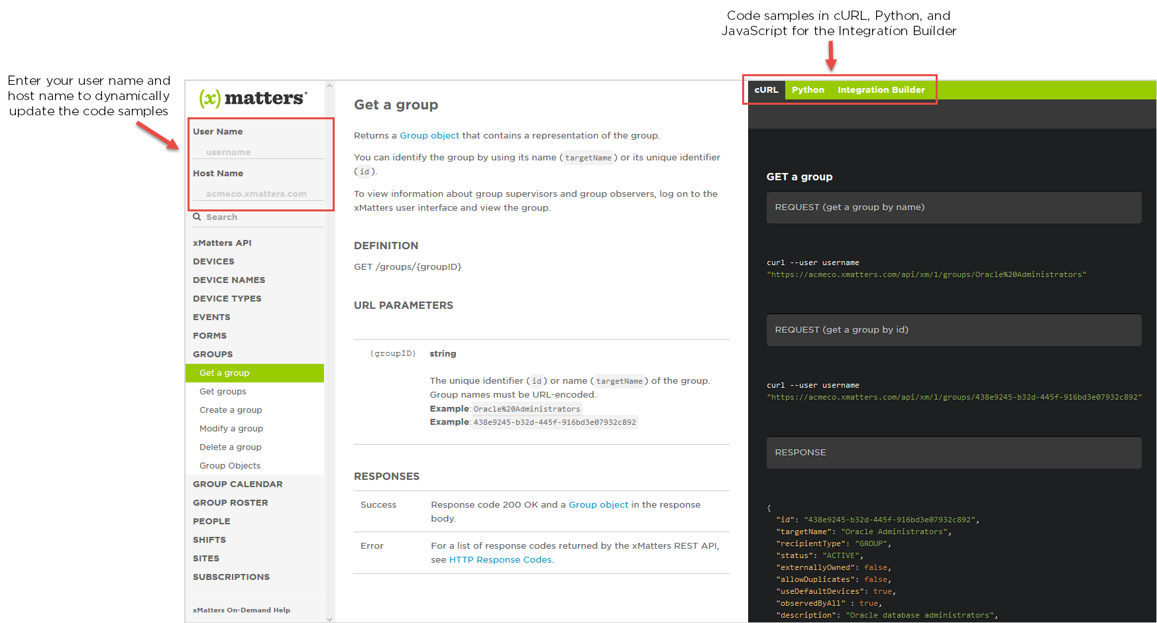Expand the DEVICE NAMES section

pyautogui.click(x=229, y=280)
